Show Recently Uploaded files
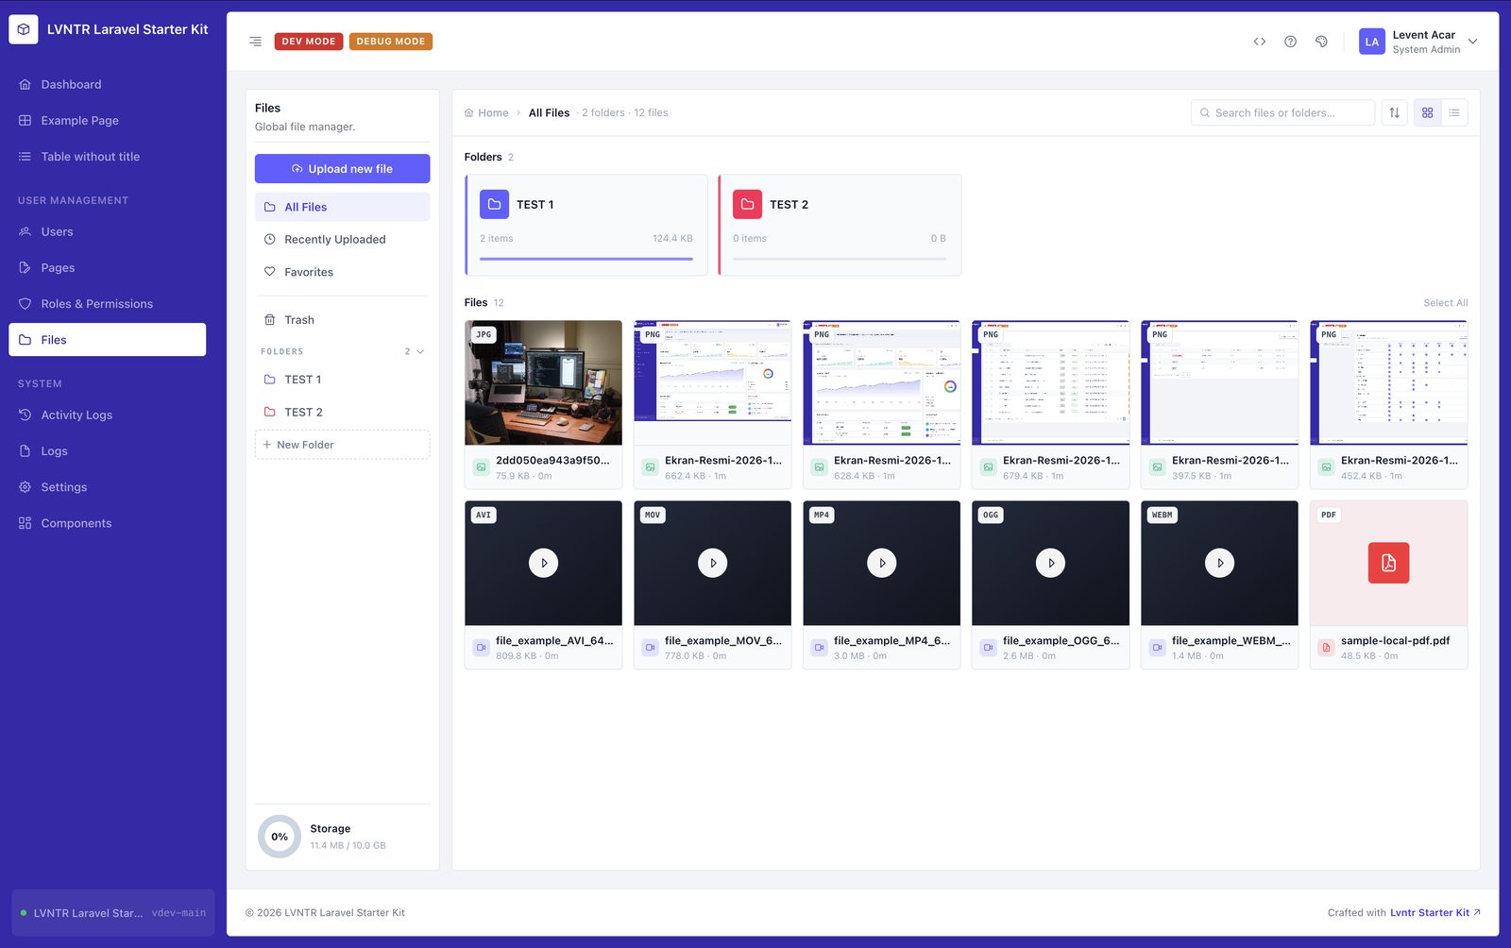The width and height of the screenshot is (1511, 948). [x=342, y=240]
